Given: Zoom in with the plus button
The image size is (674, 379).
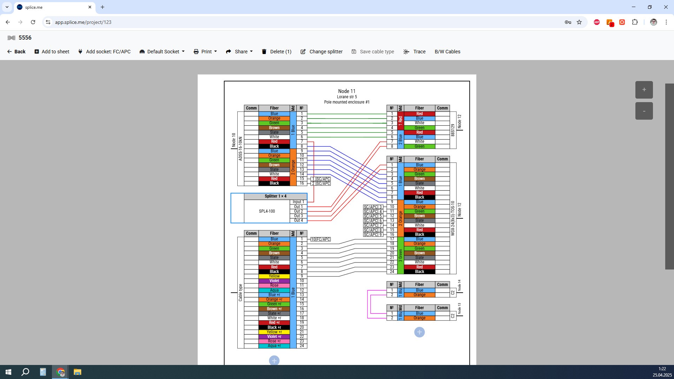Looking at the screenshot, I should (644, 90).
